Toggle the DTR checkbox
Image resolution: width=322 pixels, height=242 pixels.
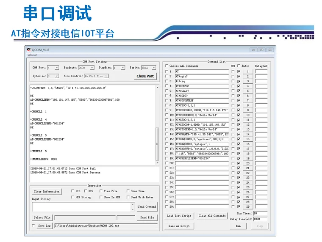(x=72, y=191)
